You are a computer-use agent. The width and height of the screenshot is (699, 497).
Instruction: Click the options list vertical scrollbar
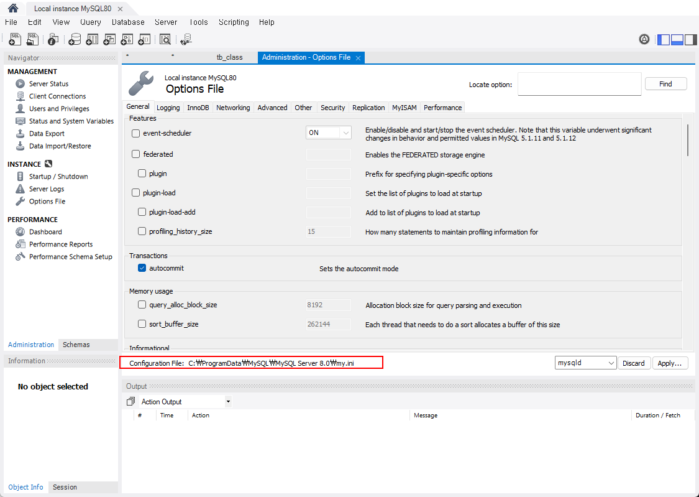click(x=688, y=141)
